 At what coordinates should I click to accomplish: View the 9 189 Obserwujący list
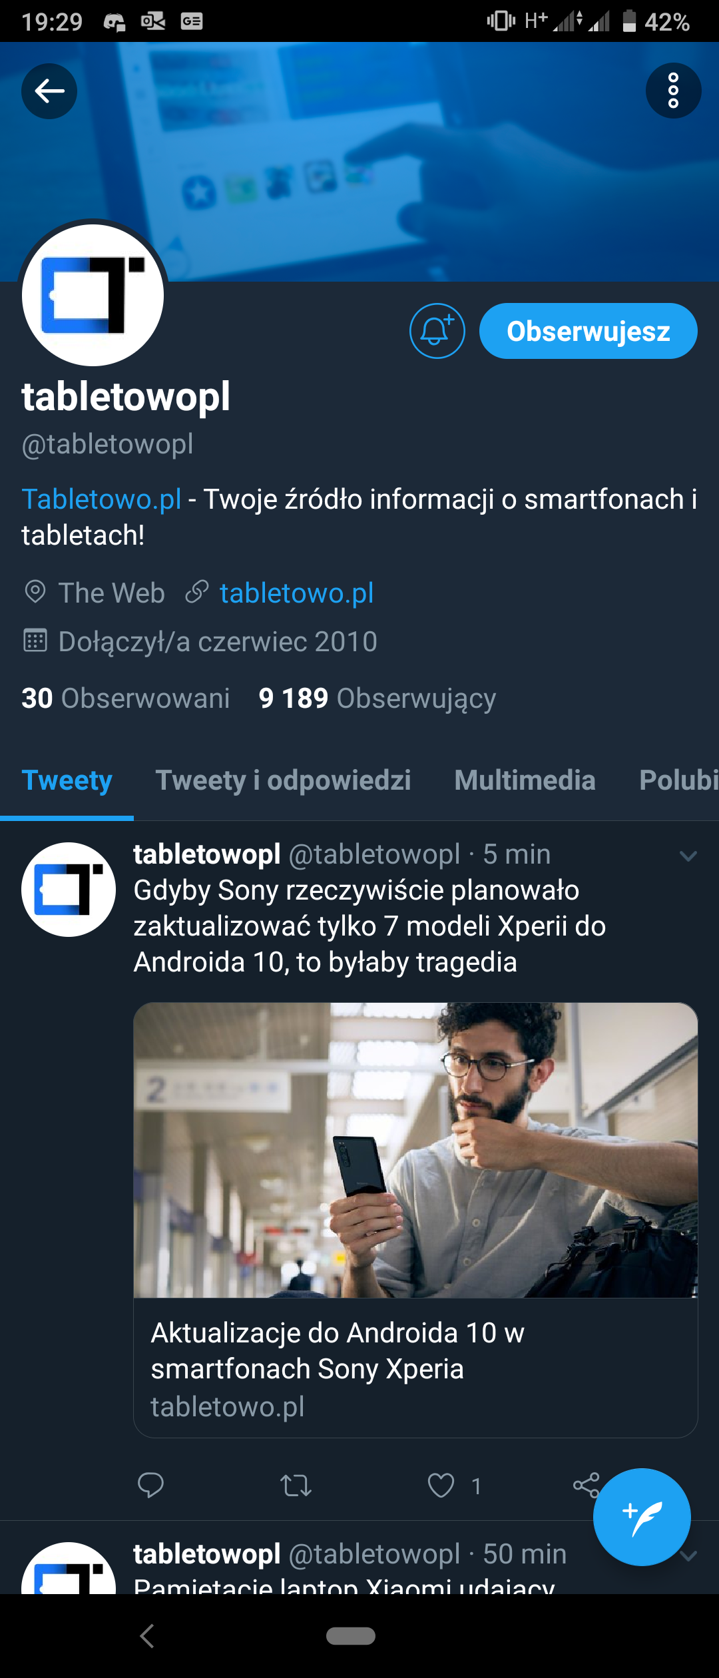(x=377, y=698)
